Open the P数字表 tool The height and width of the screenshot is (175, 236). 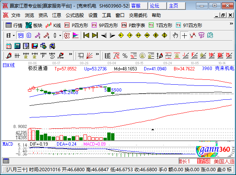click(x=133, y=25)
